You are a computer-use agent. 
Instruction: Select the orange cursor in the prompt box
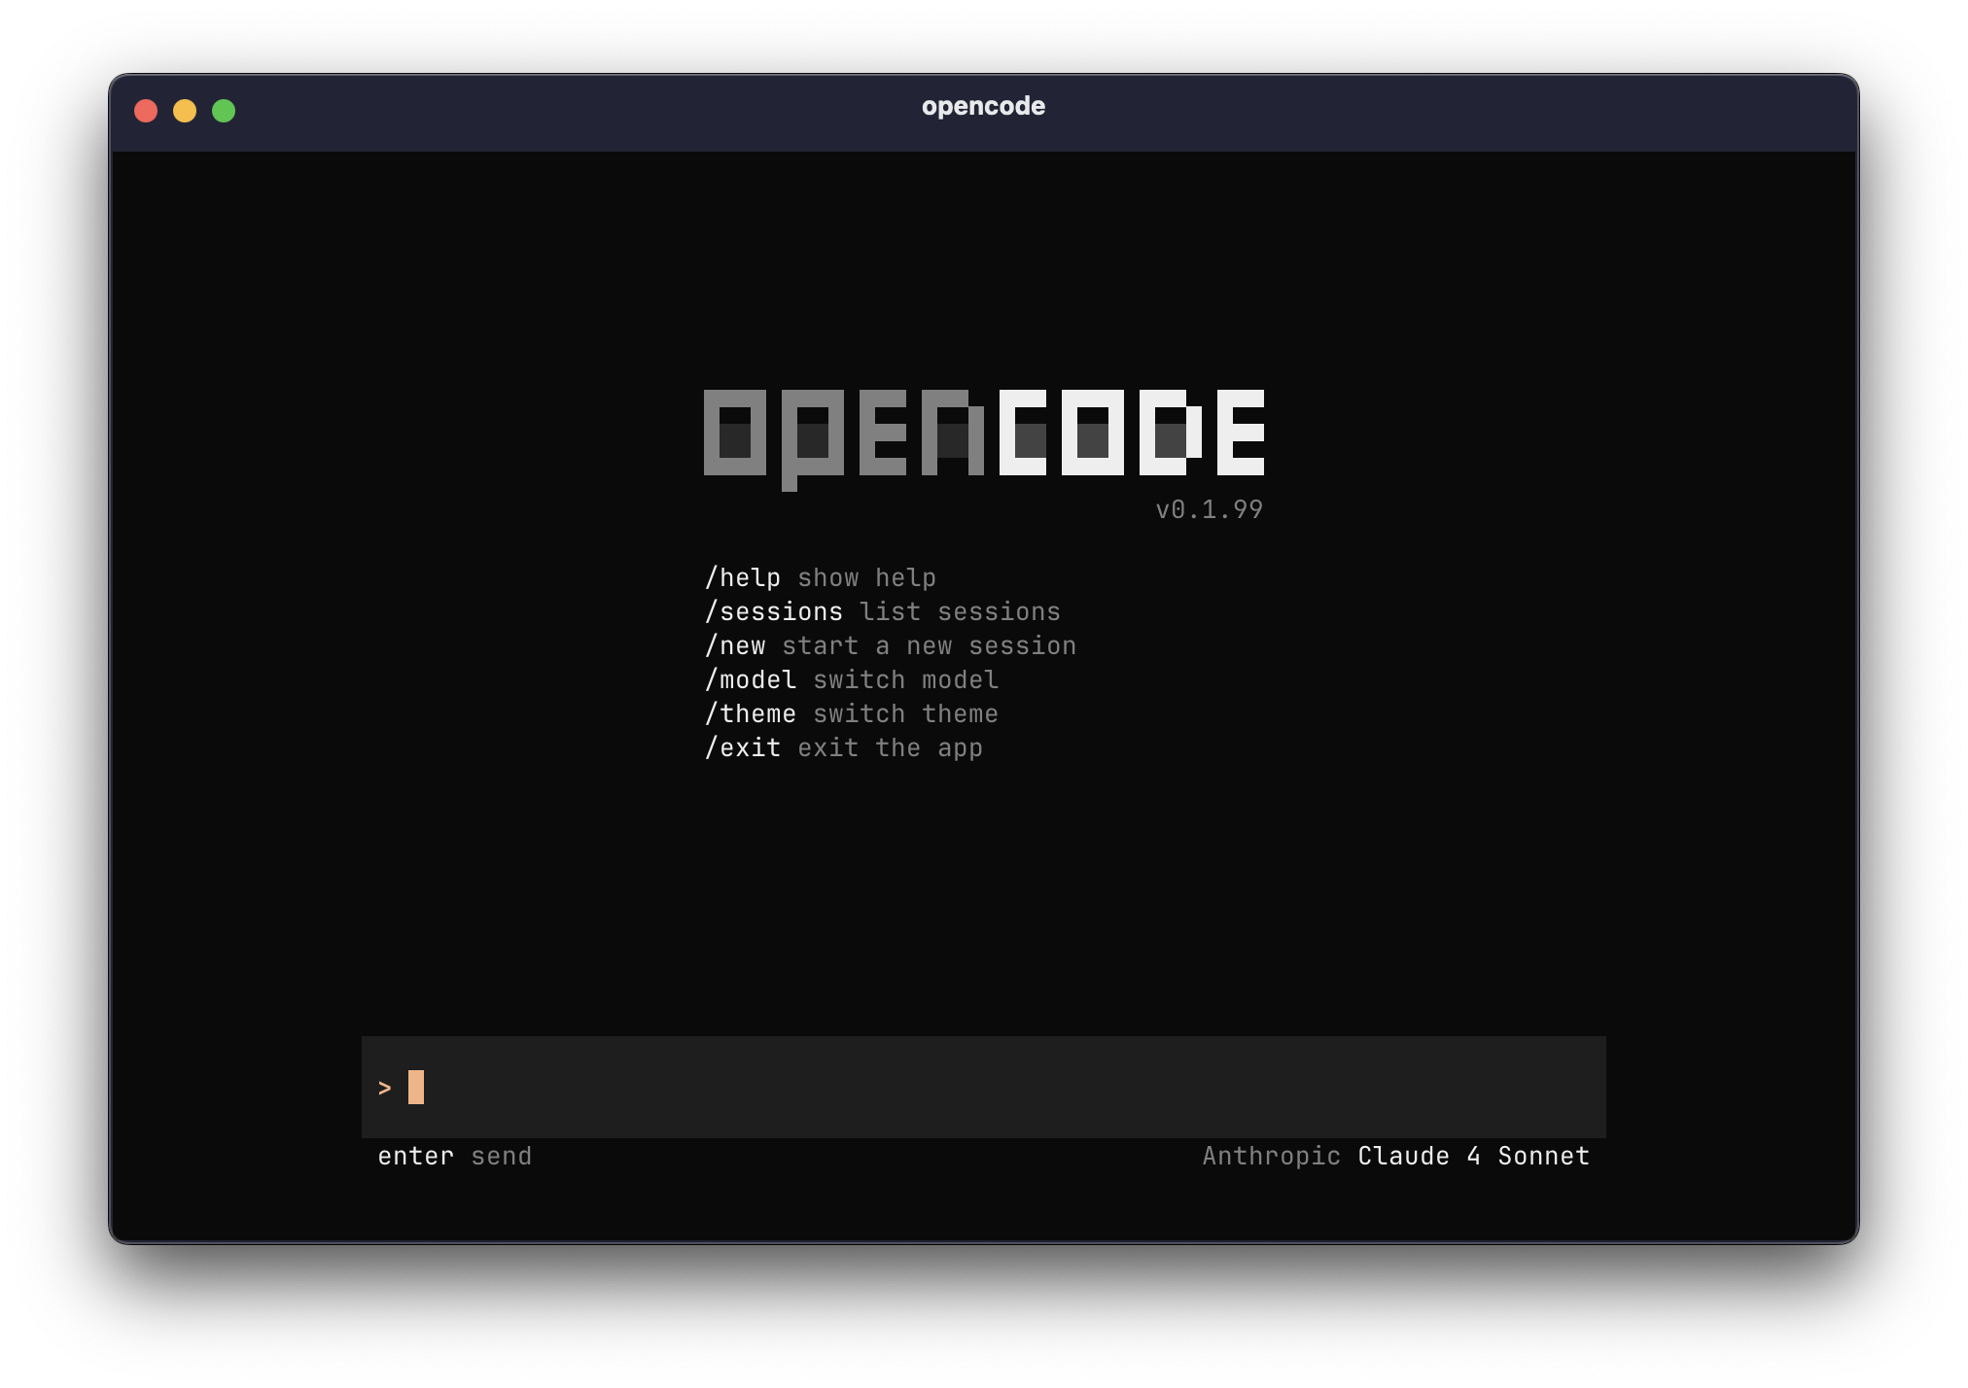(x=416, y=1088)
